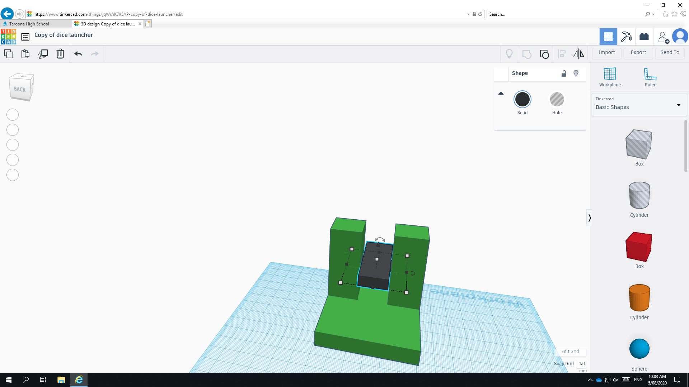Mirror the selected shape
This screenshot has width=689, height=387.
click(578, 54)
